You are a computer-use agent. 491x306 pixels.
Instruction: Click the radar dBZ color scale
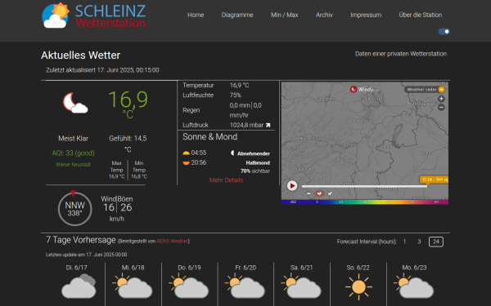click(x=364, y=202)
